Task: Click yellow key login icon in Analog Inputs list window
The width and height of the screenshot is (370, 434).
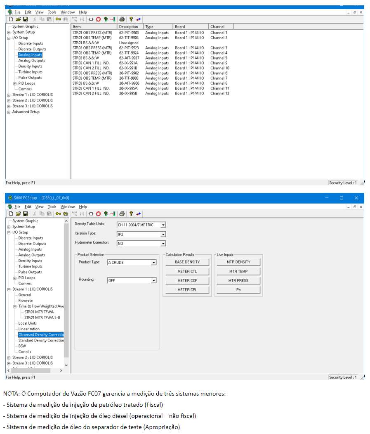Action: click(58, 19)
